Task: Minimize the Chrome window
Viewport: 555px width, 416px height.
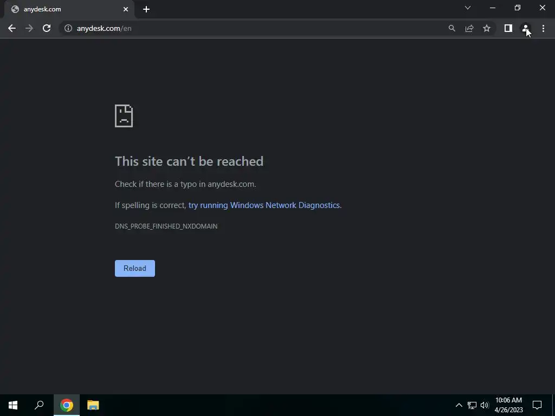Action: (x=492, y=8)
